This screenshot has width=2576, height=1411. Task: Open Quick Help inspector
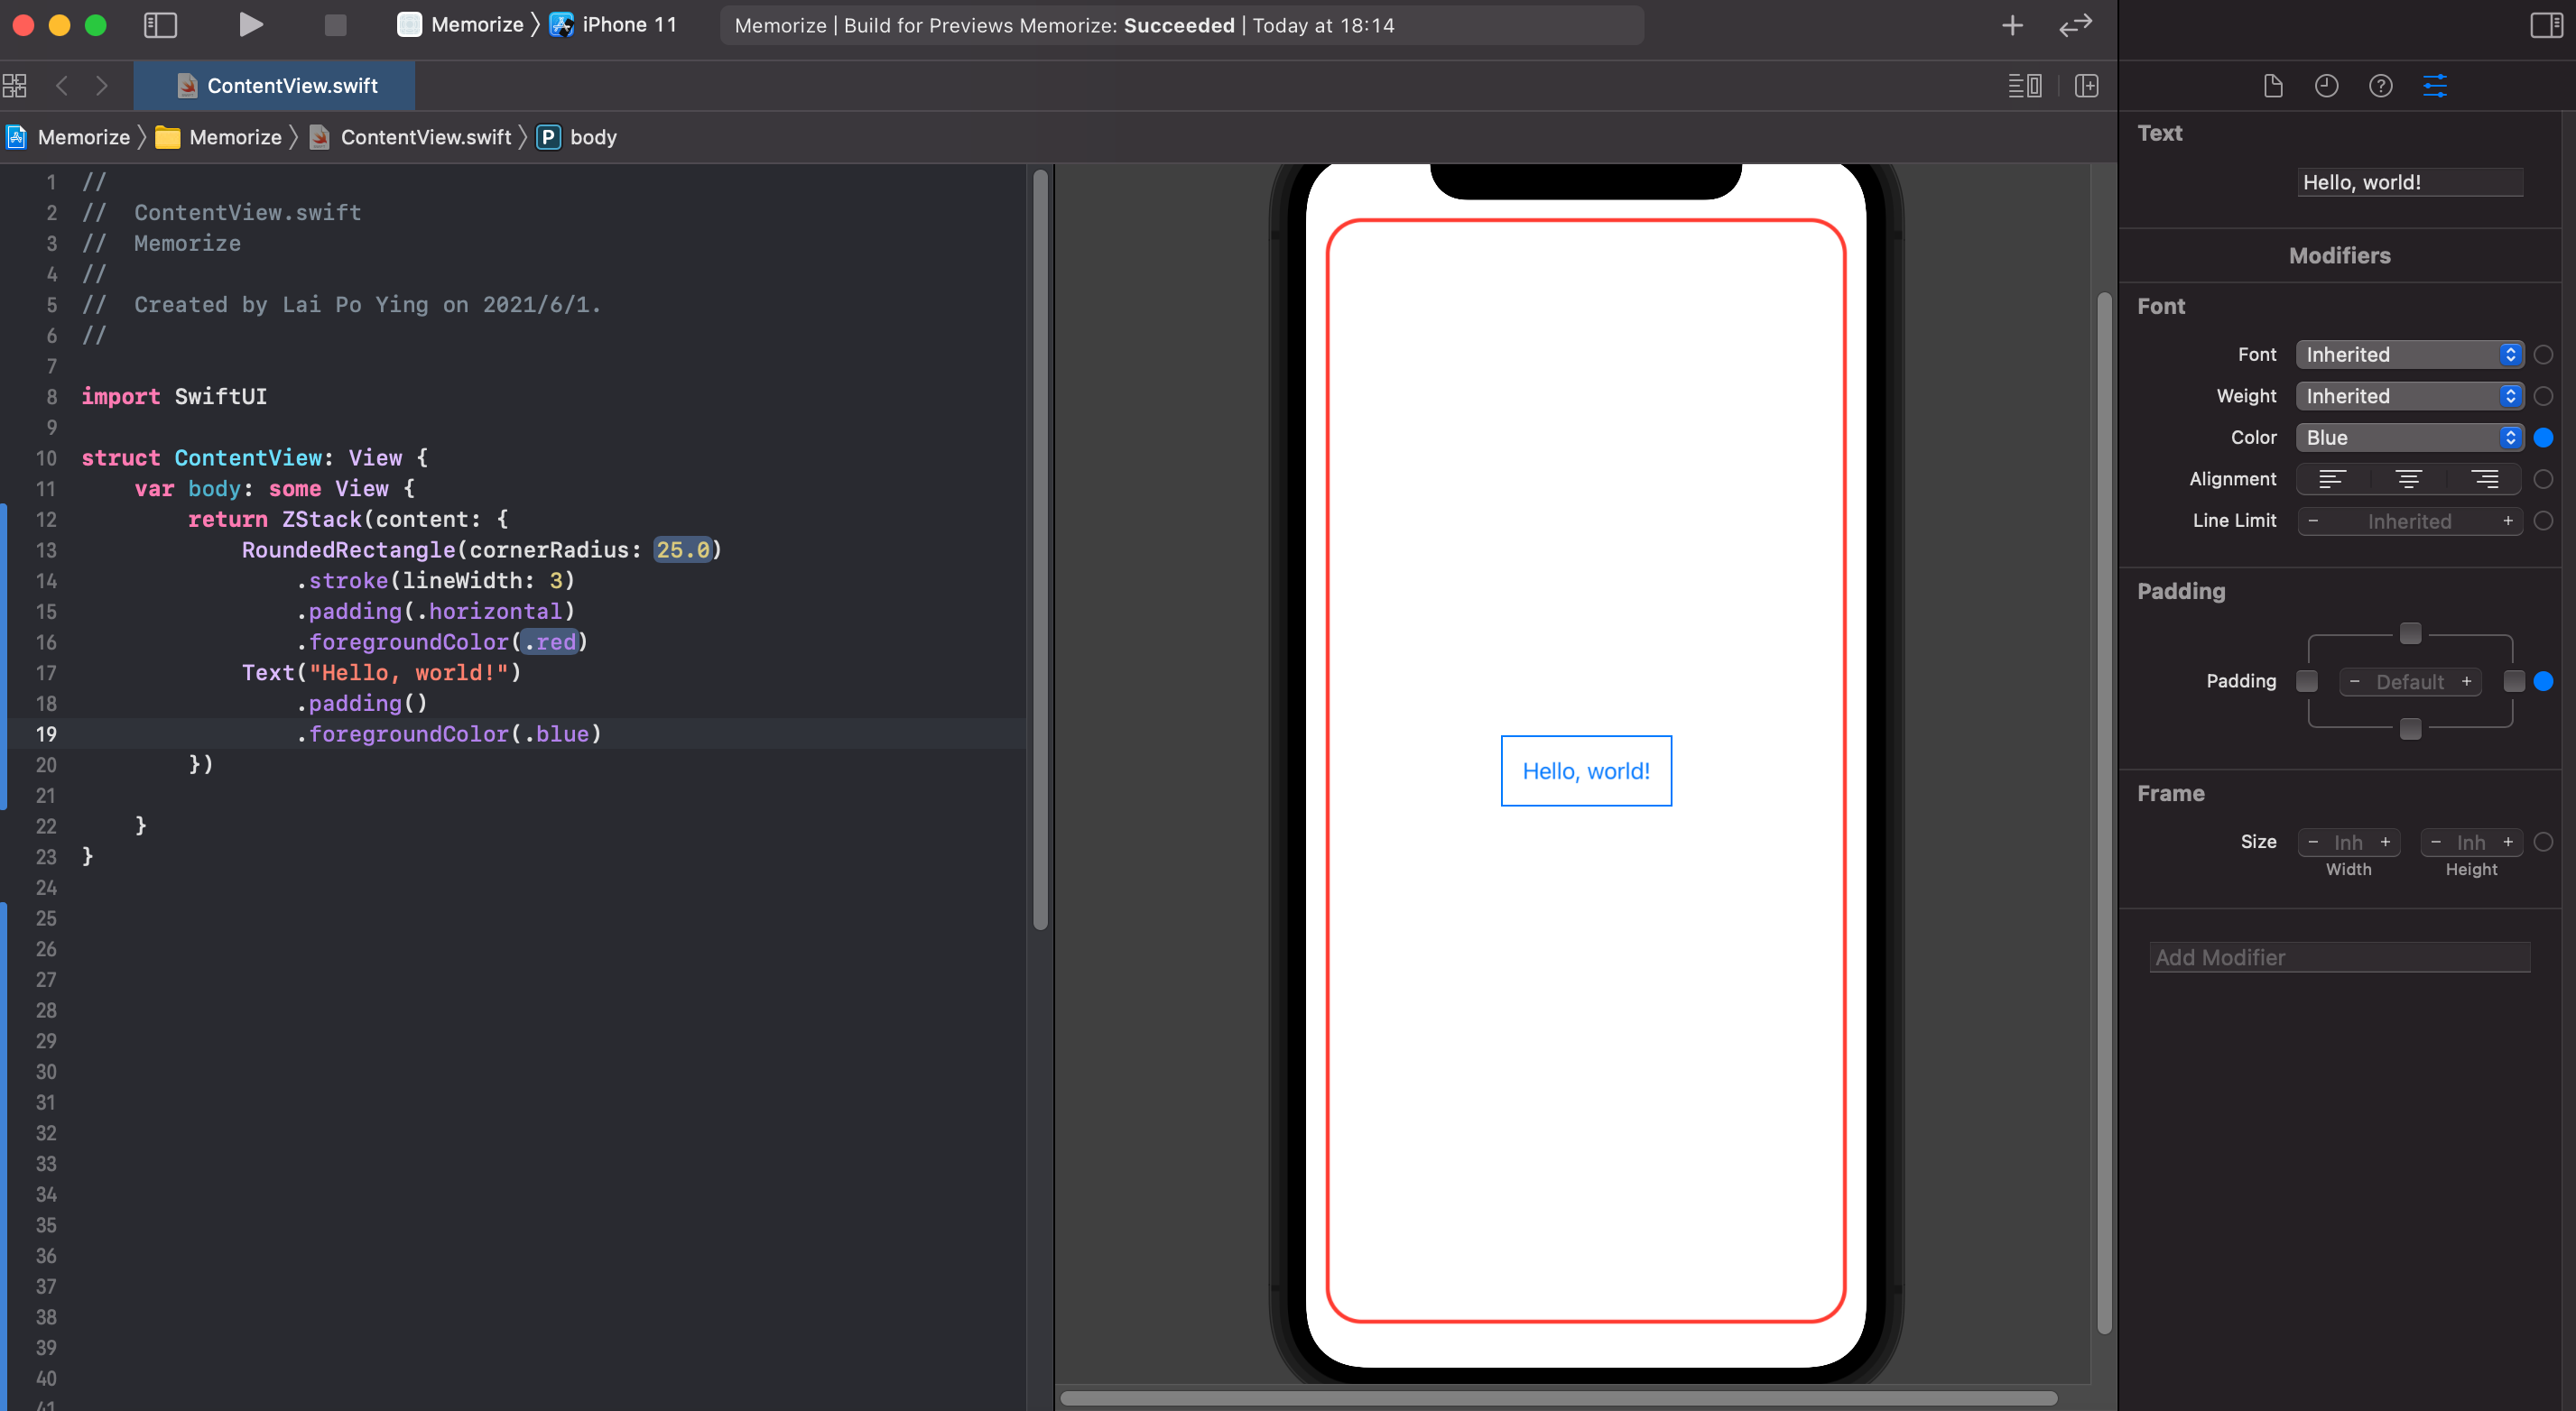(2380, 86)
